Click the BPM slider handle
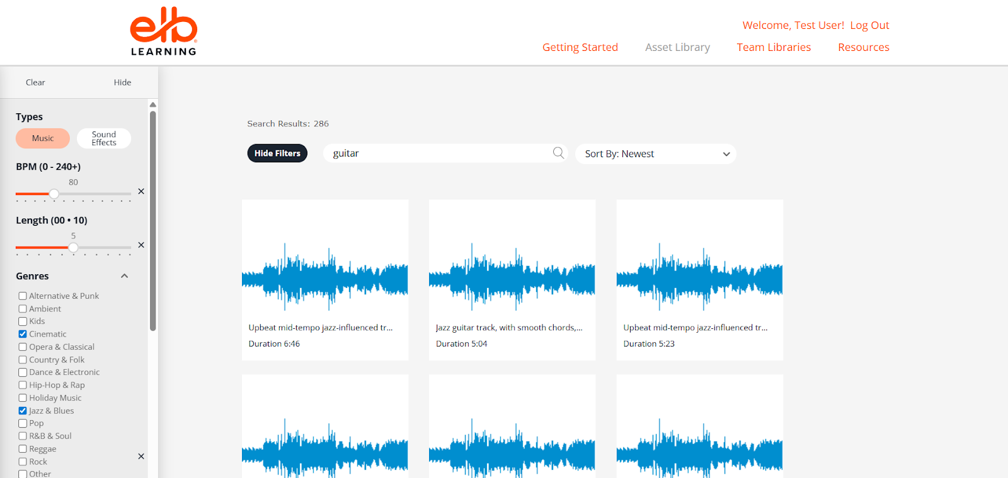1008x478 pixels. [54, 194]
